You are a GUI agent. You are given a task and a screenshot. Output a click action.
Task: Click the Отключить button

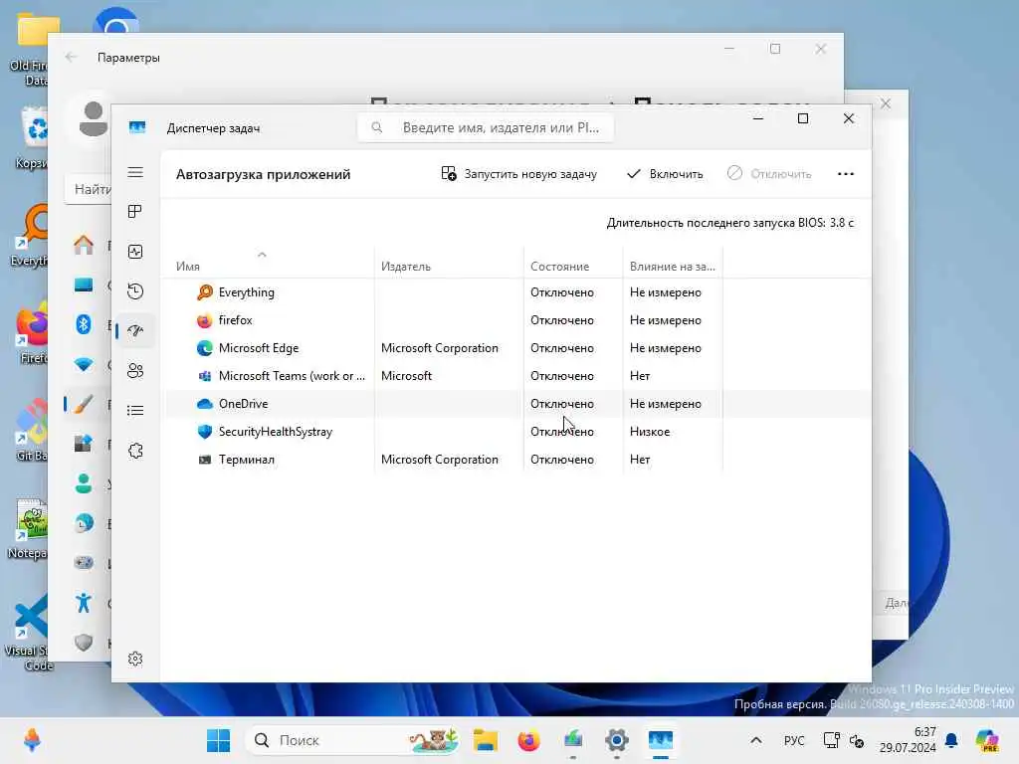[769, 174]
